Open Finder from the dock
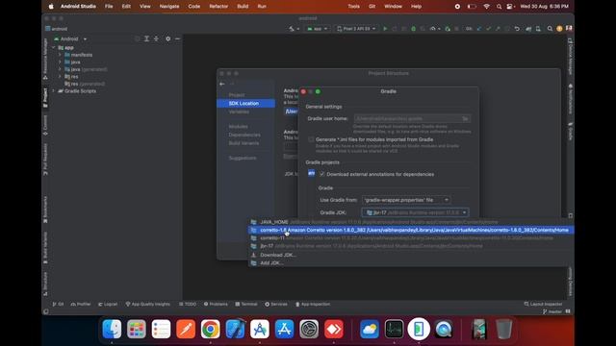The width and height of the screenshot is (616, 346). coord(112,329)
